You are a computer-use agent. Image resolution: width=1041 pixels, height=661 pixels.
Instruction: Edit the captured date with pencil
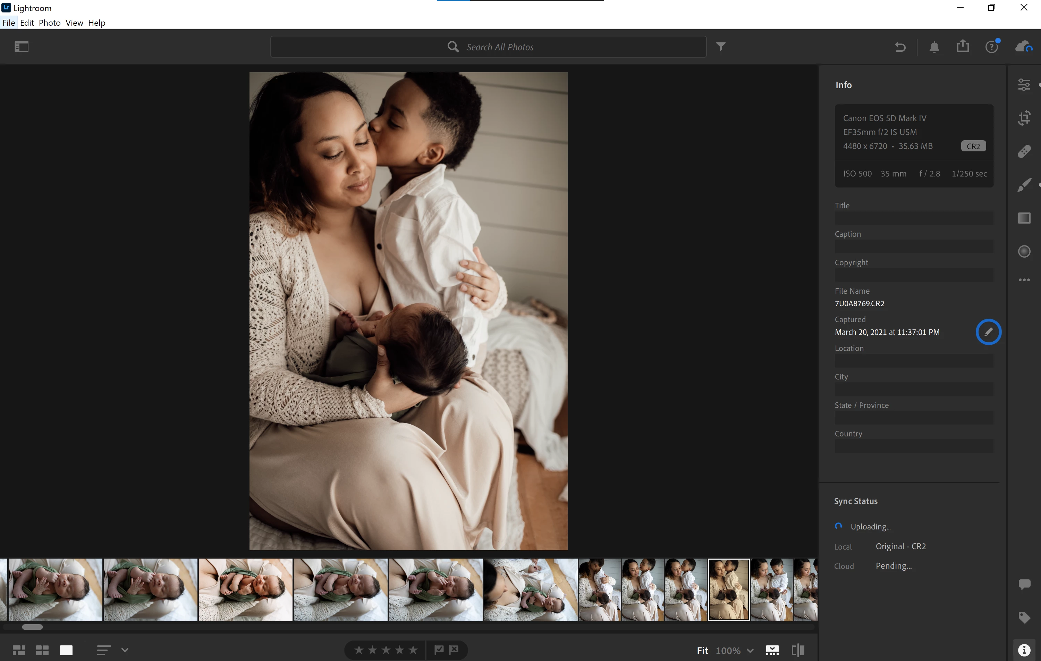coord(988,332)
